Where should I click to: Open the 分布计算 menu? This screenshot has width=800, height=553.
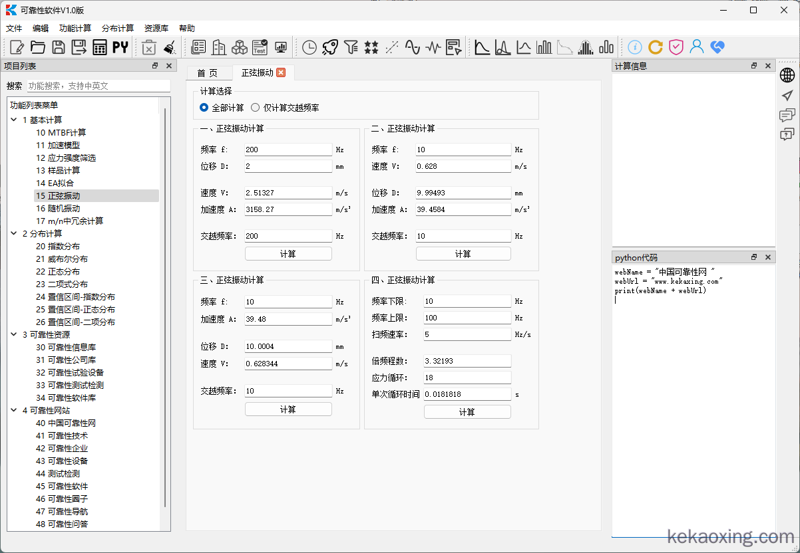point(118,29)
